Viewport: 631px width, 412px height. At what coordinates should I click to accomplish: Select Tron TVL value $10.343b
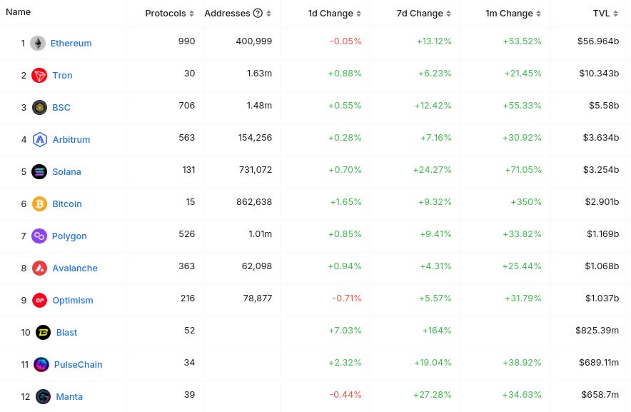(x=599, y=74)
